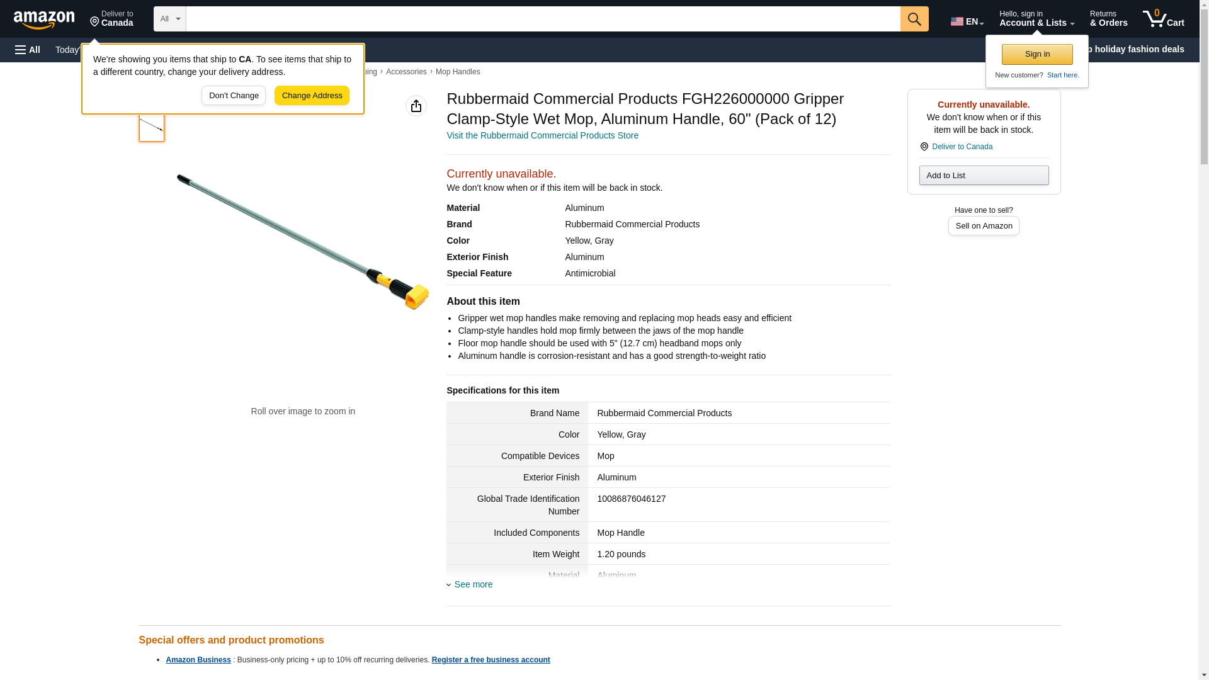Open the shopping cart
Screen dimensions: 1209x680
click(1163, 19)
